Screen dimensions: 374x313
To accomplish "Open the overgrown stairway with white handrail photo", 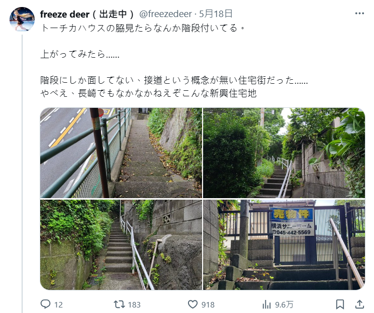I will (x=284, y=153).
